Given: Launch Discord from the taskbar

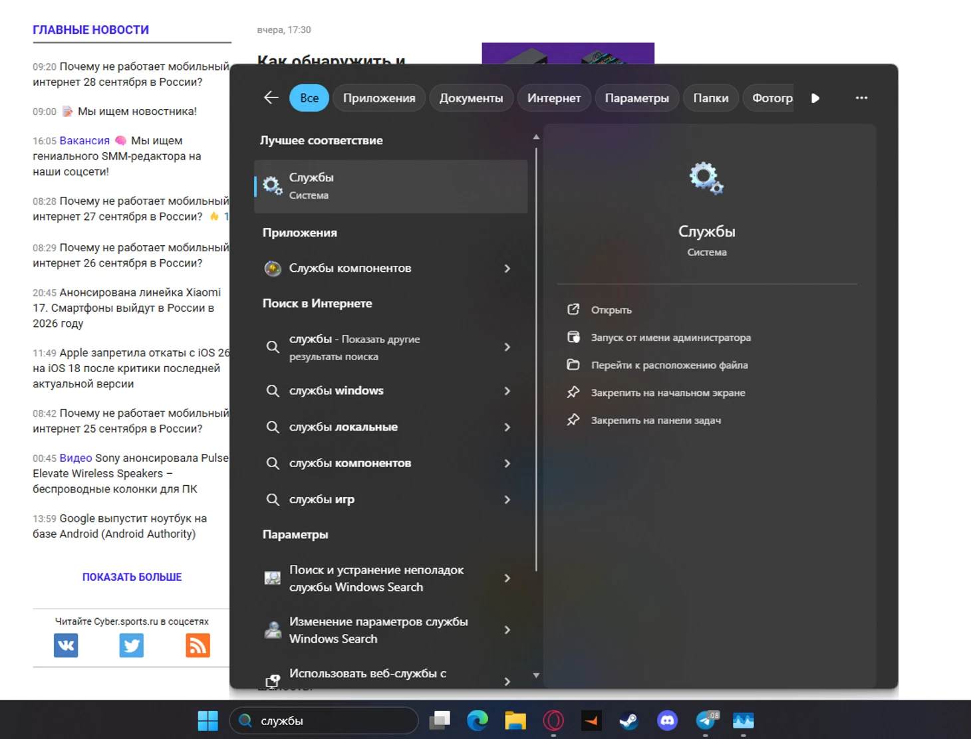Looking at the screenshot, I should (667, 720).
